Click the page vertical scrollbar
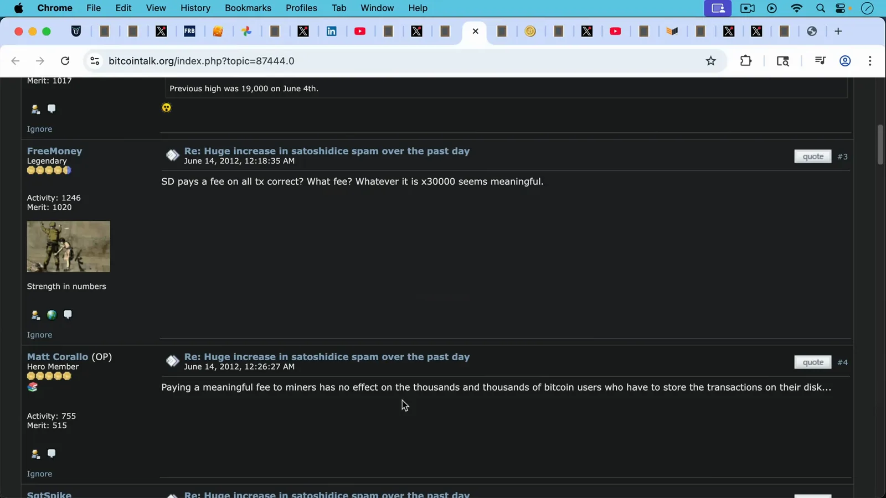Image resolution: width=886 pixels, height=498 pixels. 880,144
